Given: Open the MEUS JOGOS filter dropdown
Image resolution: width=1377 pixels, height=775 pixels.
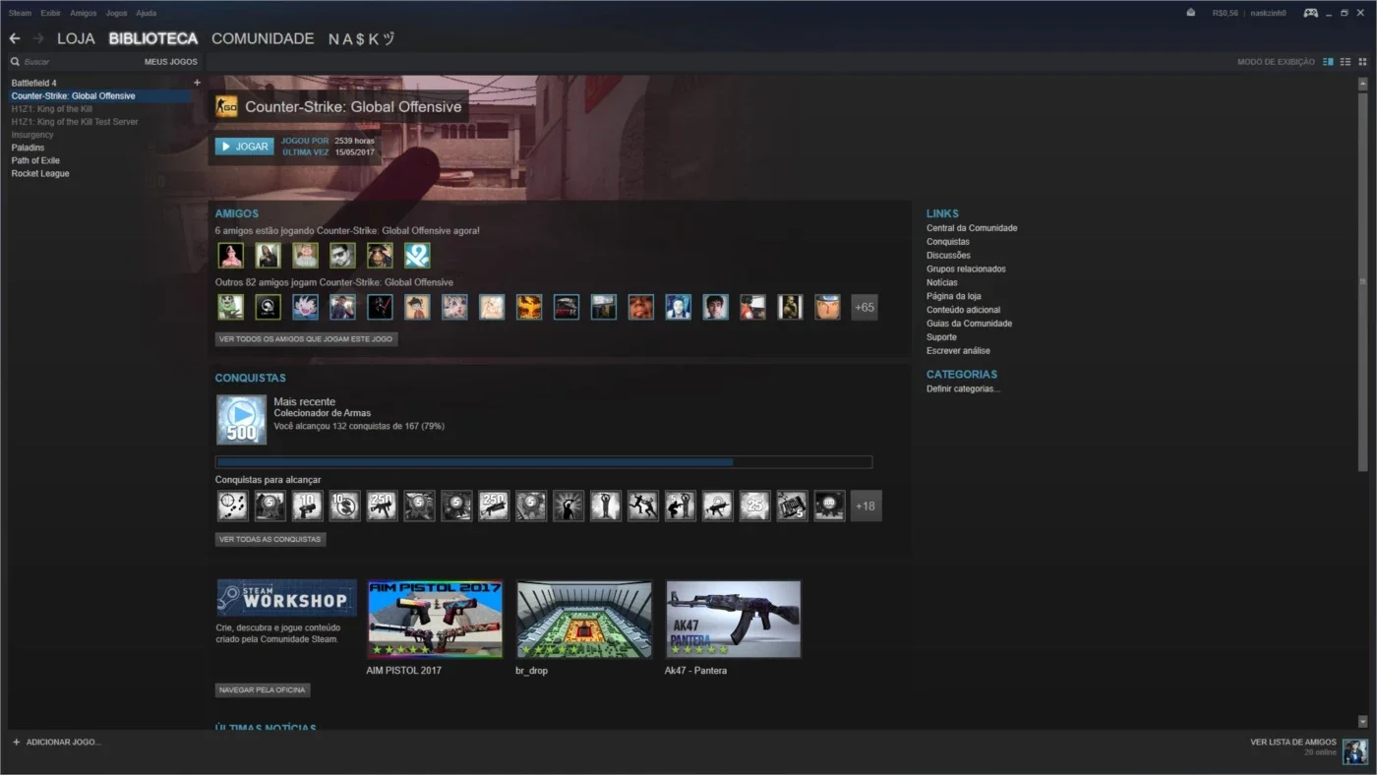Looking at the screenshot, I should (x=170, y=62).
